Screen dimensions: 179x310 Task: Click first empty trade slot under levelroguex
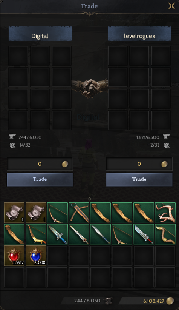point(118,56)
